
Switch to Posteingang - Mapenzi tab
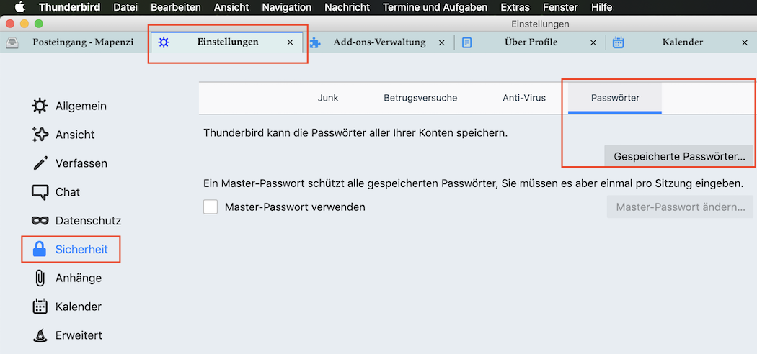click(x=76, y=42)
